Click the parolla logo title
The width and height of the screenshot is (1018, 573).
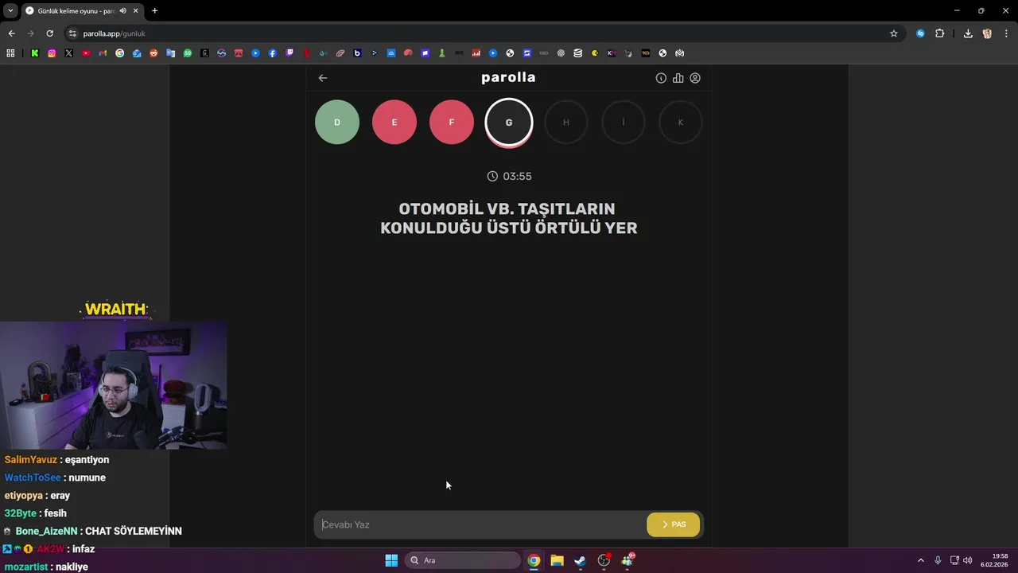pyautogui.click(x=508, y=77)
